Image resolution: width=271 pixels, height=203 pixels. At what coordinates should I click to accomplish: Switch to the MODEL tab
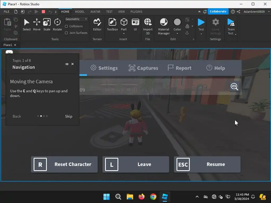coord(80,12)
